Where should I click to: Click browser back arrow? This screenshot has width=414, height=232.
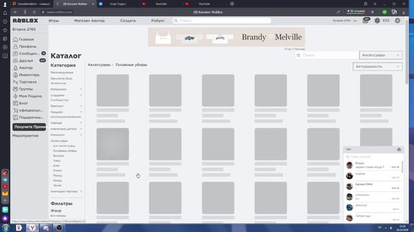16,12
